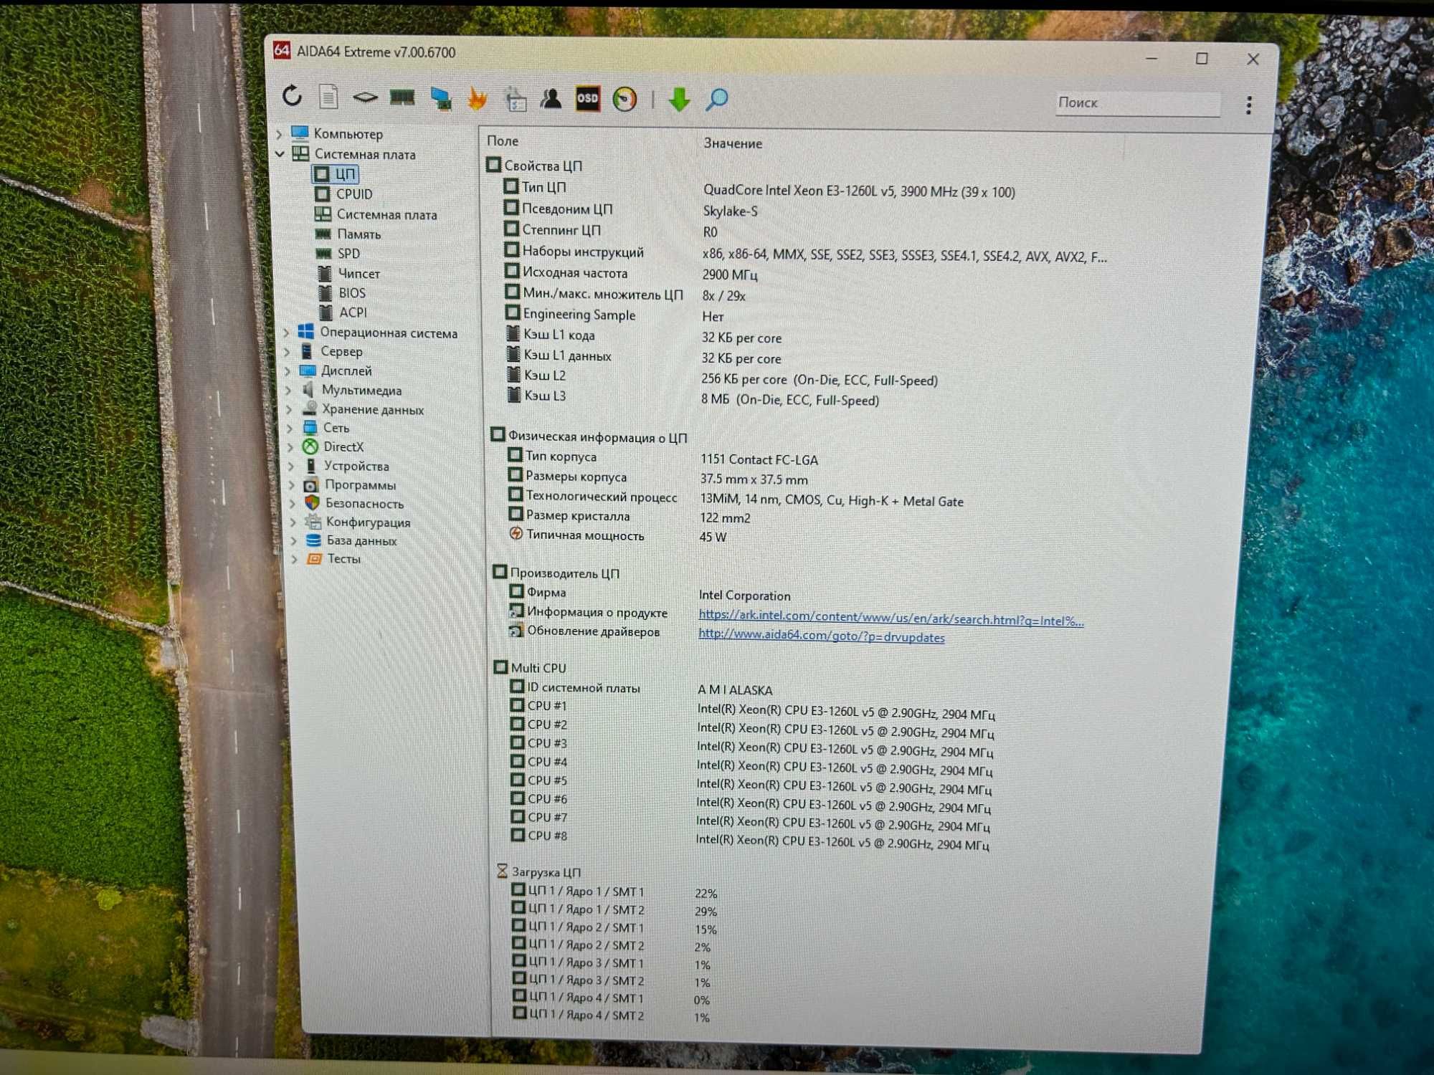
Task: Select Безопасность in the tree
Action: (355, 504)
